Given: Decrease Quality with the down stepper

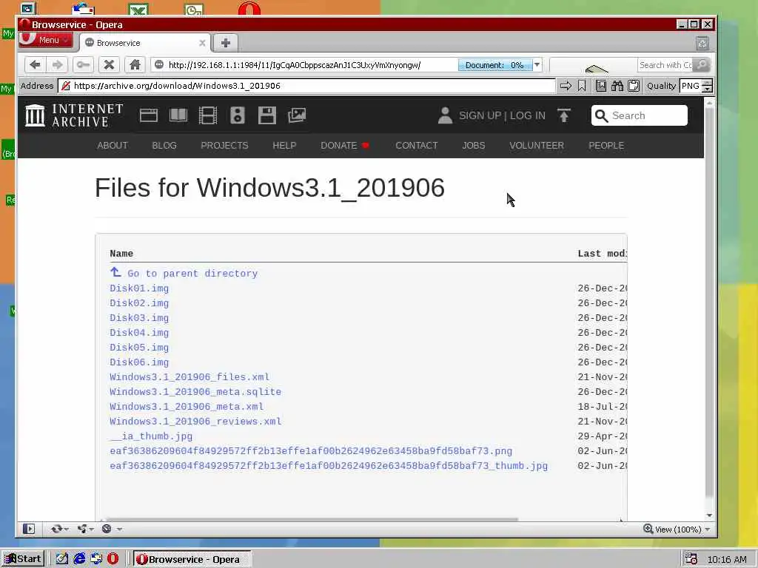Looking at the screenshot, I should point(707,89).
